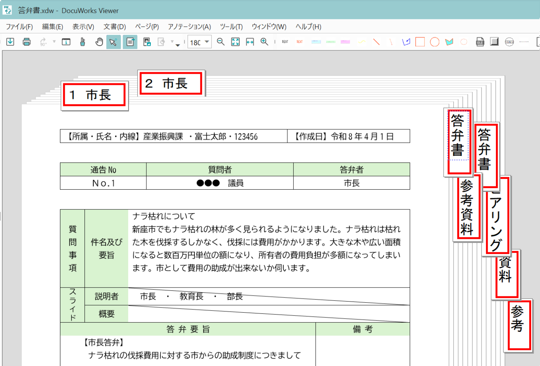The width and height of the screenshot is (540, 366).
Task: Select the red rectangle annotation tool
Action: 420,42
